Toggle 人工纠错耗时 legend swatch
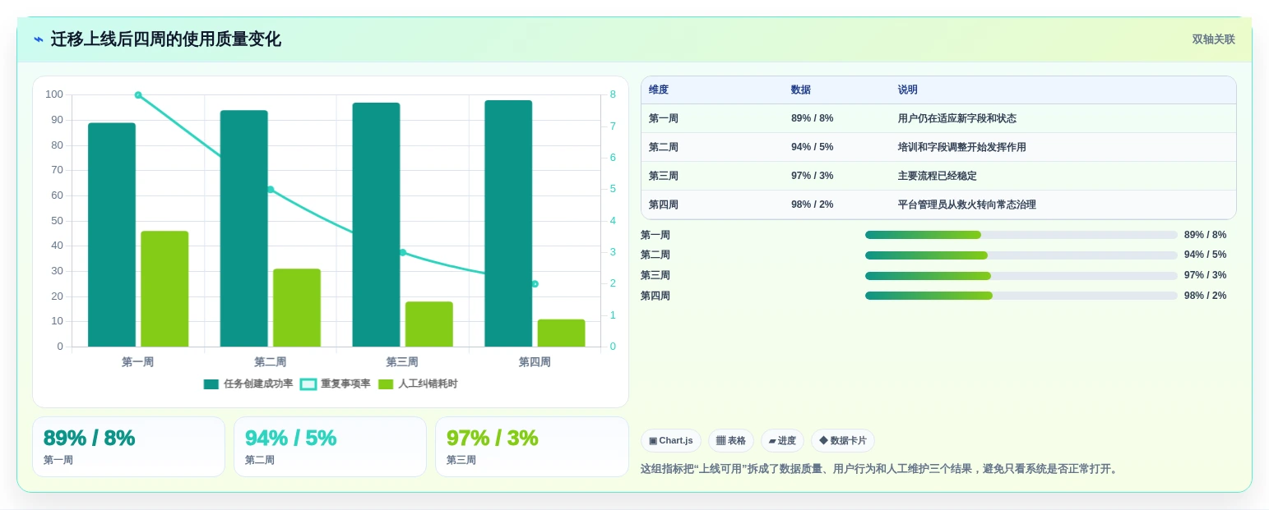 [x=386, y=384]
